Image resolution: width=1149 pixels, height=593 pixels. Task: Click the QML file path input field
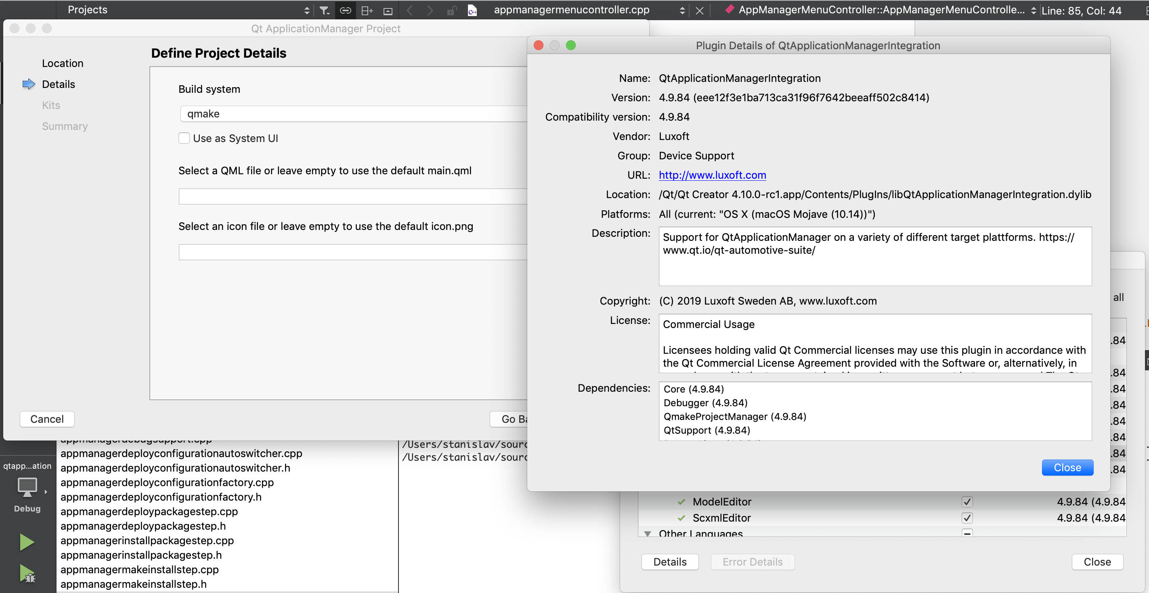352,196
